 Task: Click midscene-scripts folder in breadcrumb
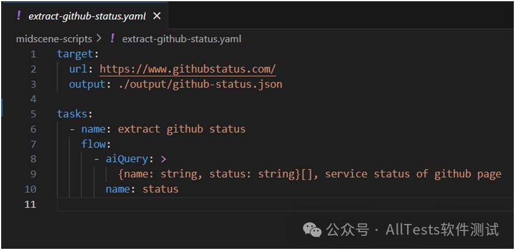pos(54,39)
